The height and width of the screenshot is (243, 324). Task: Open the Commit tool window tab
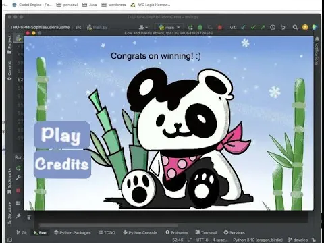(x=9, y=71)
